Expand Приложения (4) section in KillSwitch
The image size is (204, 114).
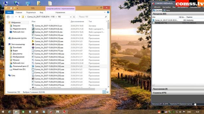coord(178,89)
